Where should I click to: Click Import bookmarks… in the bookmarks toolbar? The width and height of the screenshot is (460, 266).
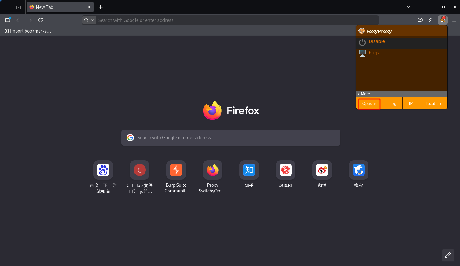click(28, 31)
